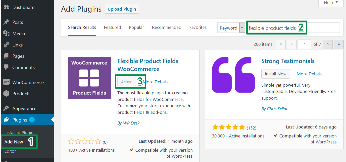Open Flexible Product Fields WooCommerce title link
This screenshot has width=346, height=162.
148,65
